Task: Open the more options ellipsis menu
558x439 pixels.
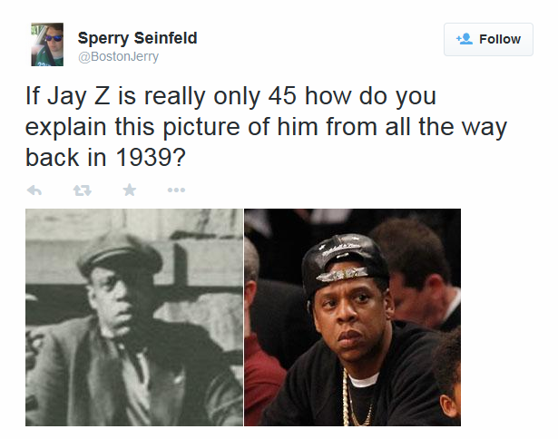Action: (176, 190)
